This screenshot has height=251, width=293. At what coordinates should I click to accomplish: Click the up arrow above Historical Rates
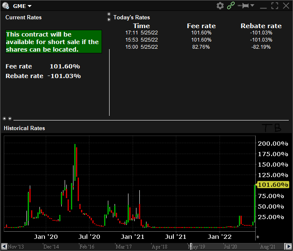click(x=5, y=118)
